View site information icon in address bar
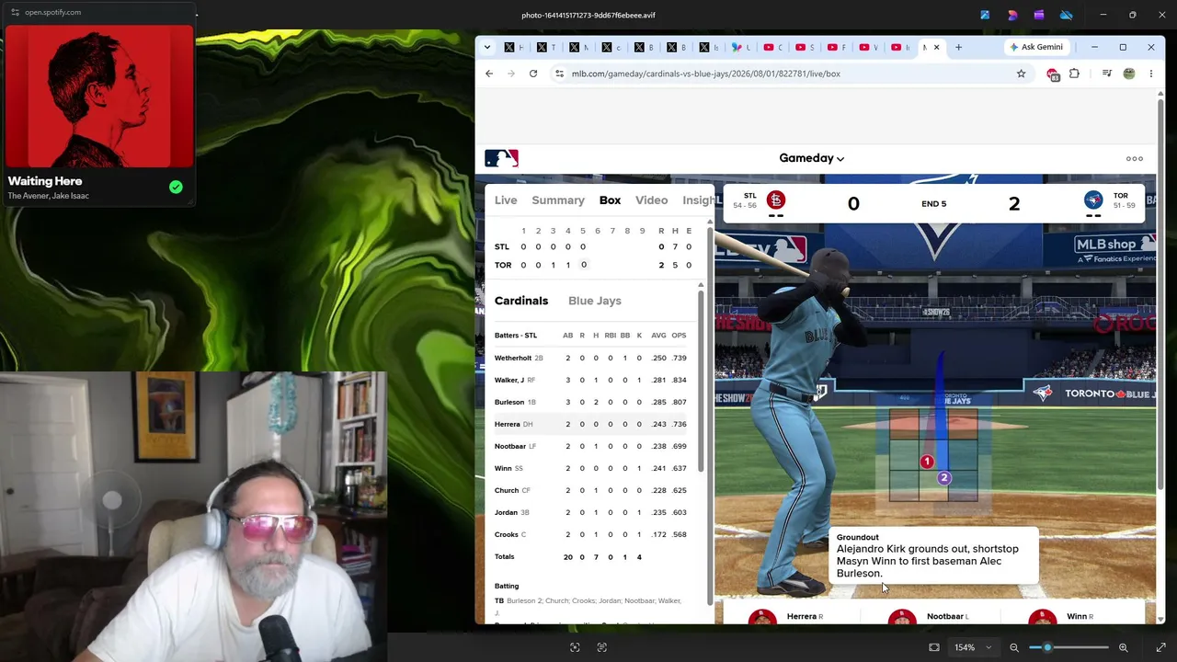 pyautogui.click(x=559, y=74)
